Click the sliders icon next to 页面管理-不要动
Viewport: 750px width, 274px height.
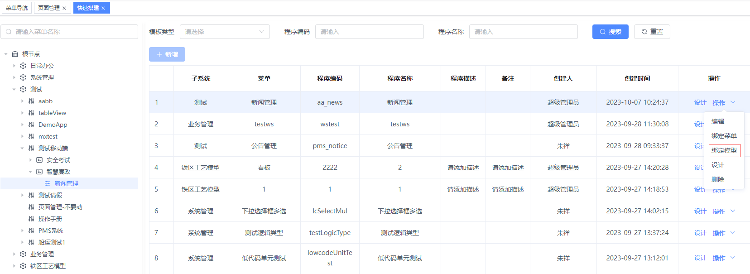coord(31,207)
